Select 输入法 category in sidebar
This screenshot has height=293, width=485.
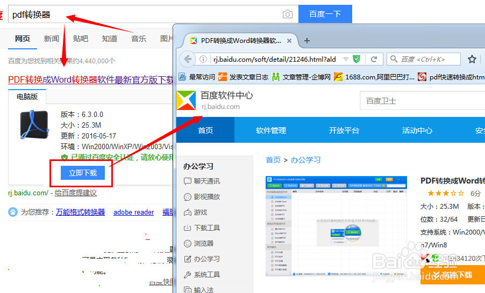(198, 290)
